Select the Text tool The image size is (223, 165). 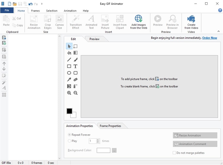coord(75,66)
